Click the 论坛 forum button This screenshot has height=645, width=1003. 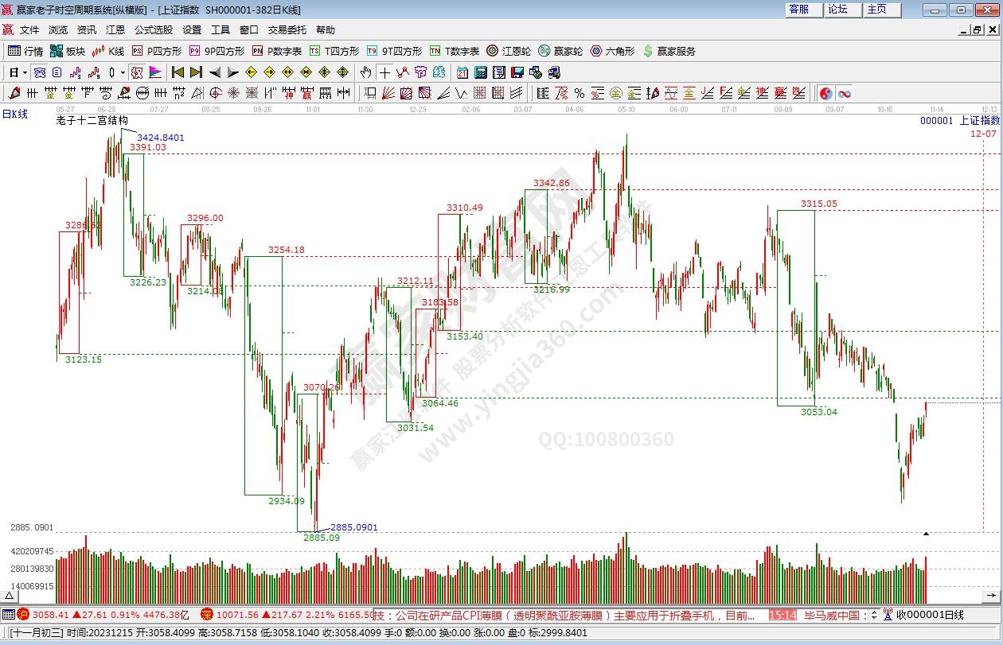point(837,10)
